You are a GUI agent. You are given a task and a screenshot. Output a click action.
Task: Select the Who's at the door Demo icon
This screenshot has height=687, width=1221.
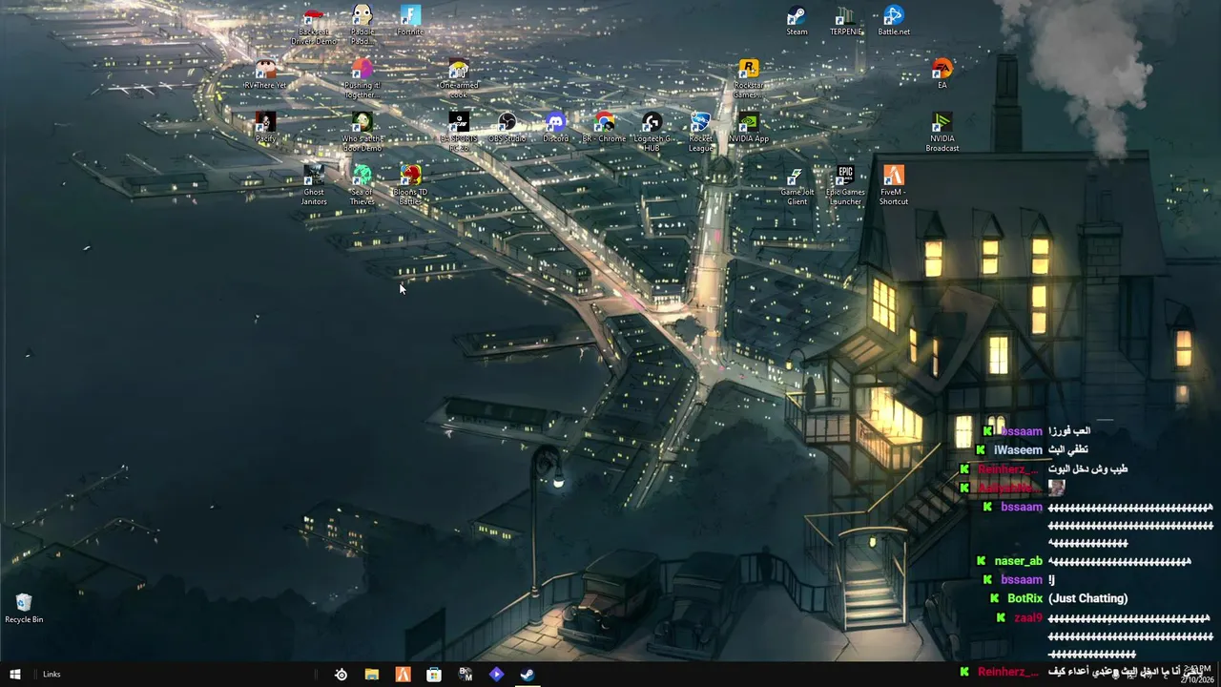click(362, 133)
